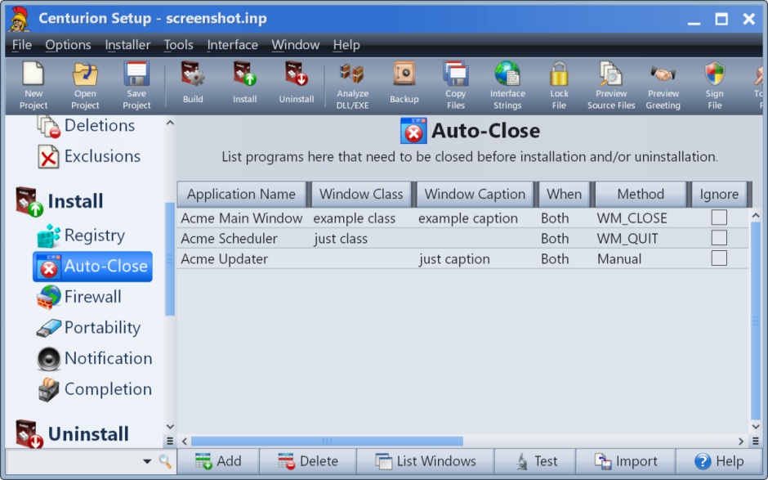Open Analyze DLL/EXE tool

pos(352,85)
